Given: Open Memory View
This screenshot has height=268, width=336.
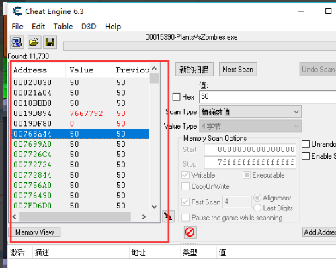Looking at the screenshot, I should click(35, 232).
